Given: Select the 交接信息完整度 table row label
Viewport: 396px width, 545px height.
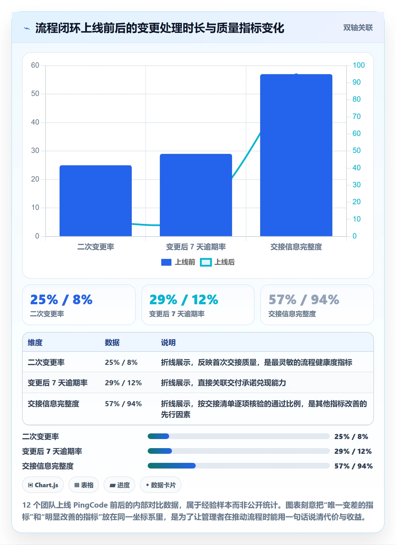Looking at the screenshot, I should [53, 404].
